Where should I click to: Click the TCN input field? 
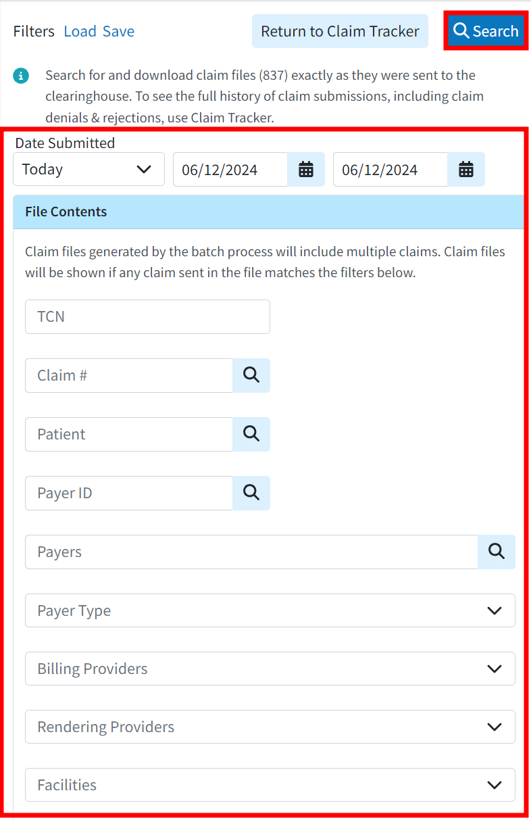(x=147, y=316)
